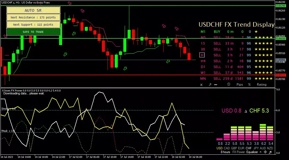Click the crosshair icon in FX Power Equalizer
The width and height of the screenshot is (289, 160).
265,152
